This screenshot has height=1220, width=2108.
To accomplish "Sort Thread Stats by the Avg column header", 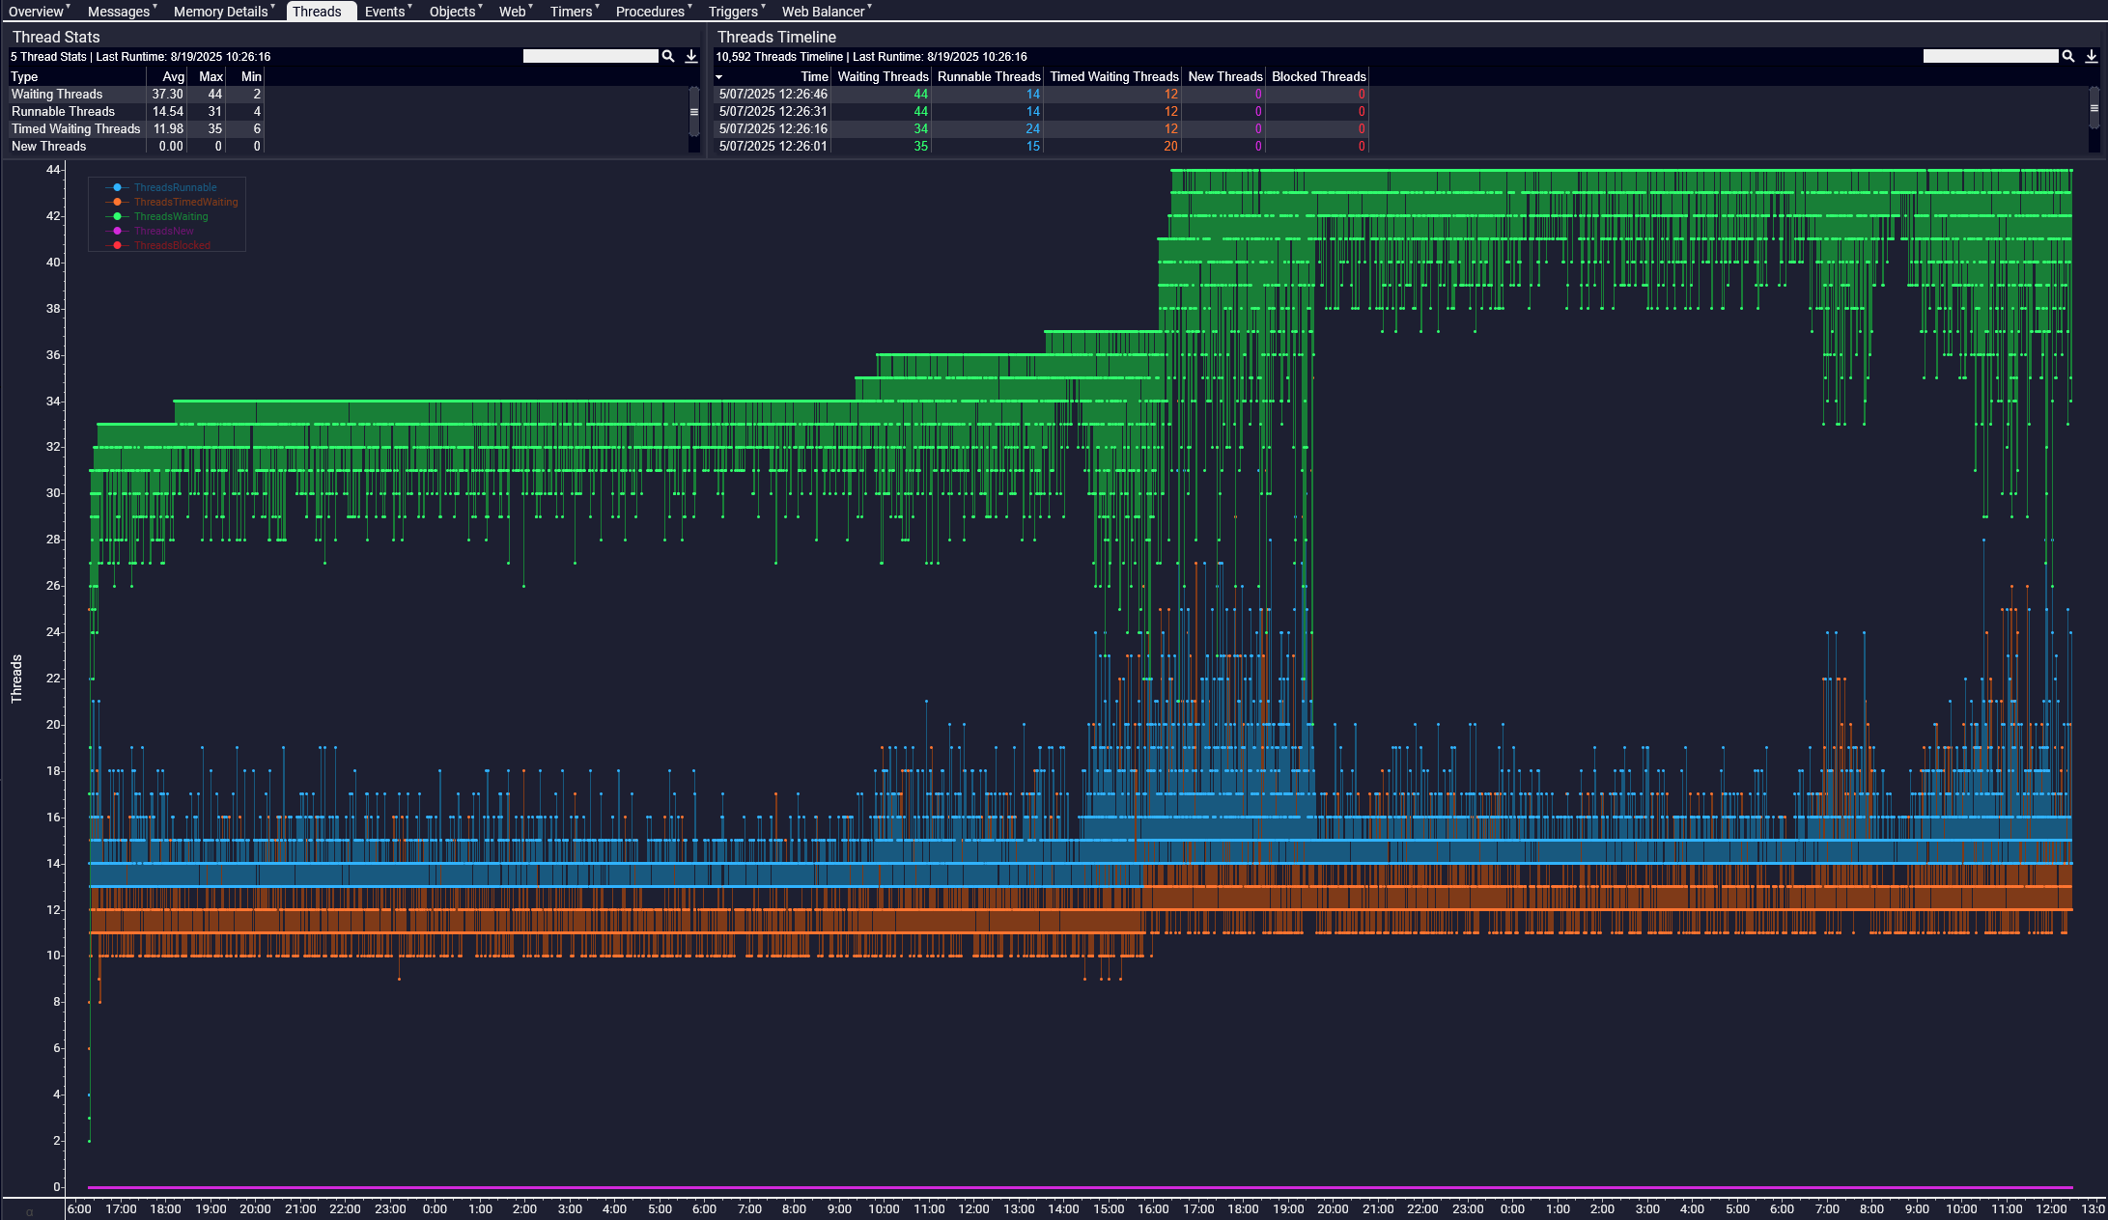I will 173,76.
